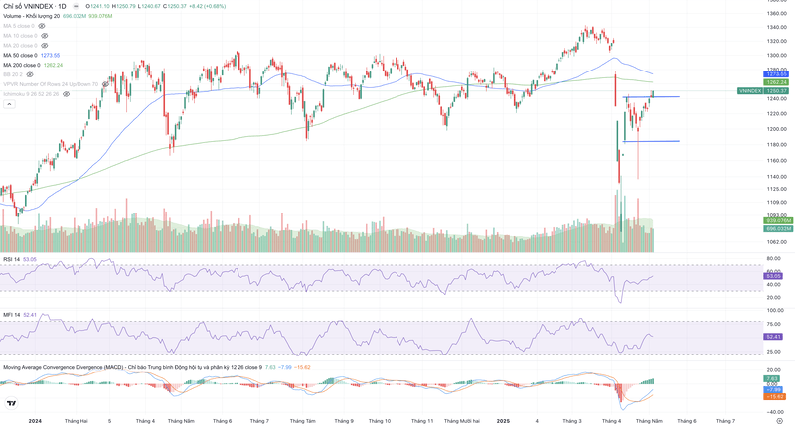Viewport: 795px width, 426px height.
Task: Click the blue 1273.55 MA 50 price label
Action: click(776, 74)
